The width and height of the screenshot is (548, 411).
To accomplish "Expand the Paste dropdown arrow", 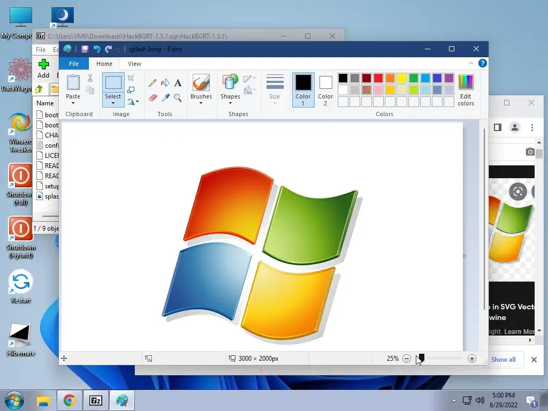I will [x=73, y=103].
